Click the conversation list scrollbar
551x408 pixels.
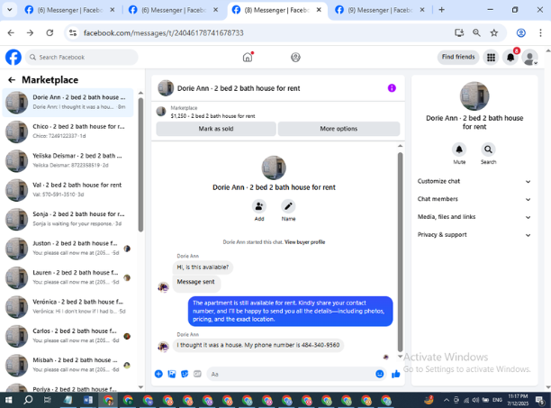point(140,165)
